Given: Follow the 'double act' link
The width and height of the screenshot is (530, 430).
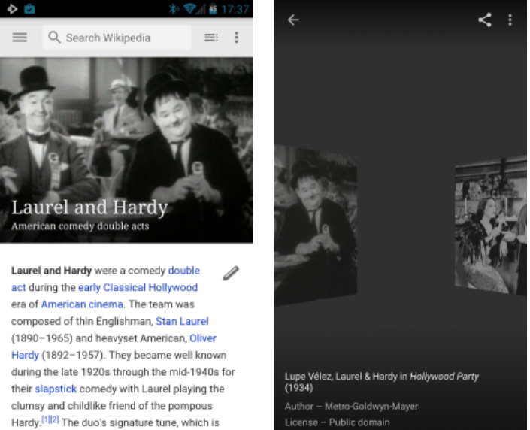Looking at the screenshot, I should (184, 271).
